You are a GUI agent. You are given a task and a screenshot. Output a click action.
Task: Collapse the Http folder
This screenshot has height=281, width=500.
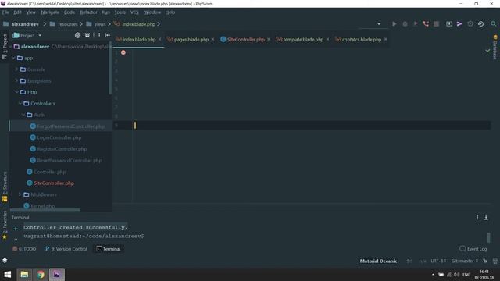point(16,92)
